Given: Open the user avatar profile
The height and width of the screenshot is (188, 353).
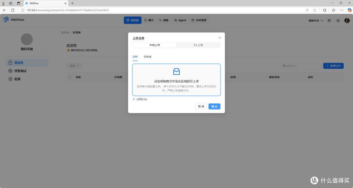Looking at the screenshot, I should (x=347, y=20).
